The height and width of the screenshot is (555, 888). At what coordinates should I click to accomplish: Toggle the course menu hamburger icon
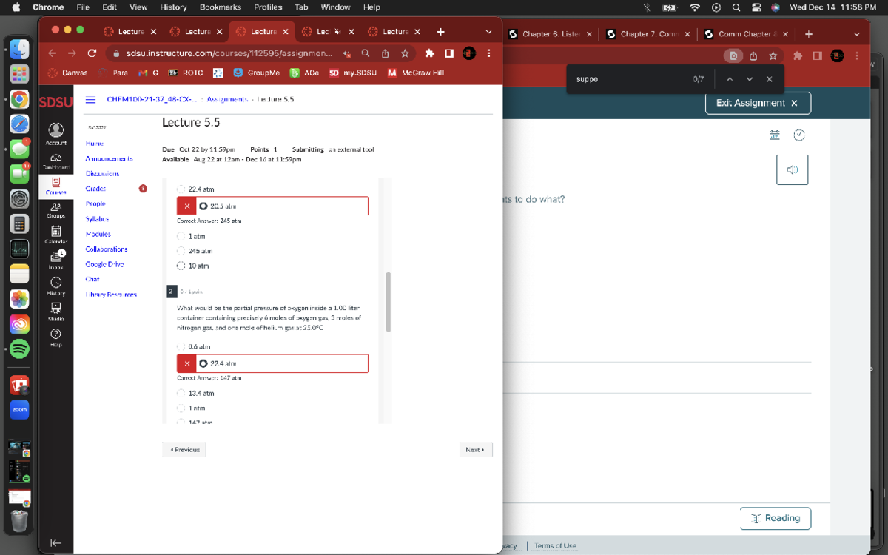click(x=90, y=99)
